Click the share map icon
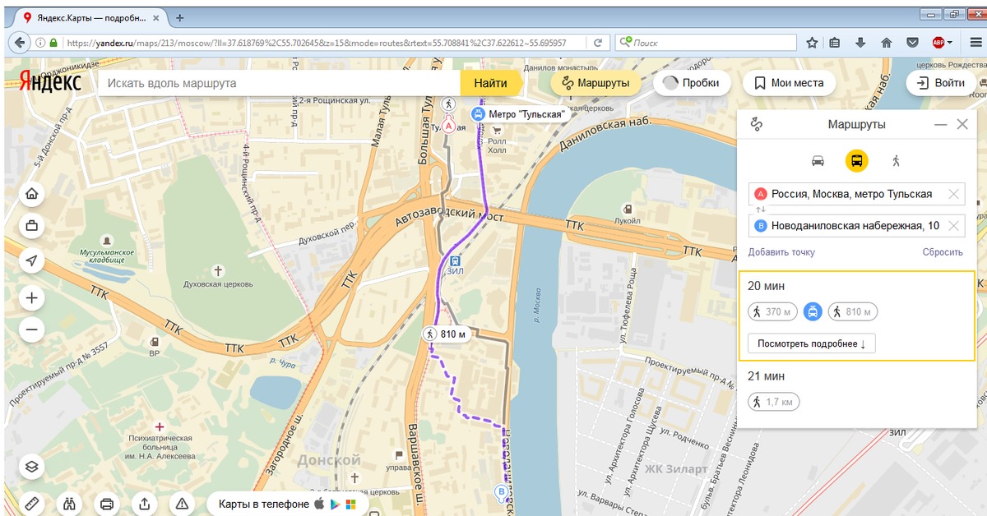Image resolution: width=987 pixels, height=516 pixels. point(144,503)
